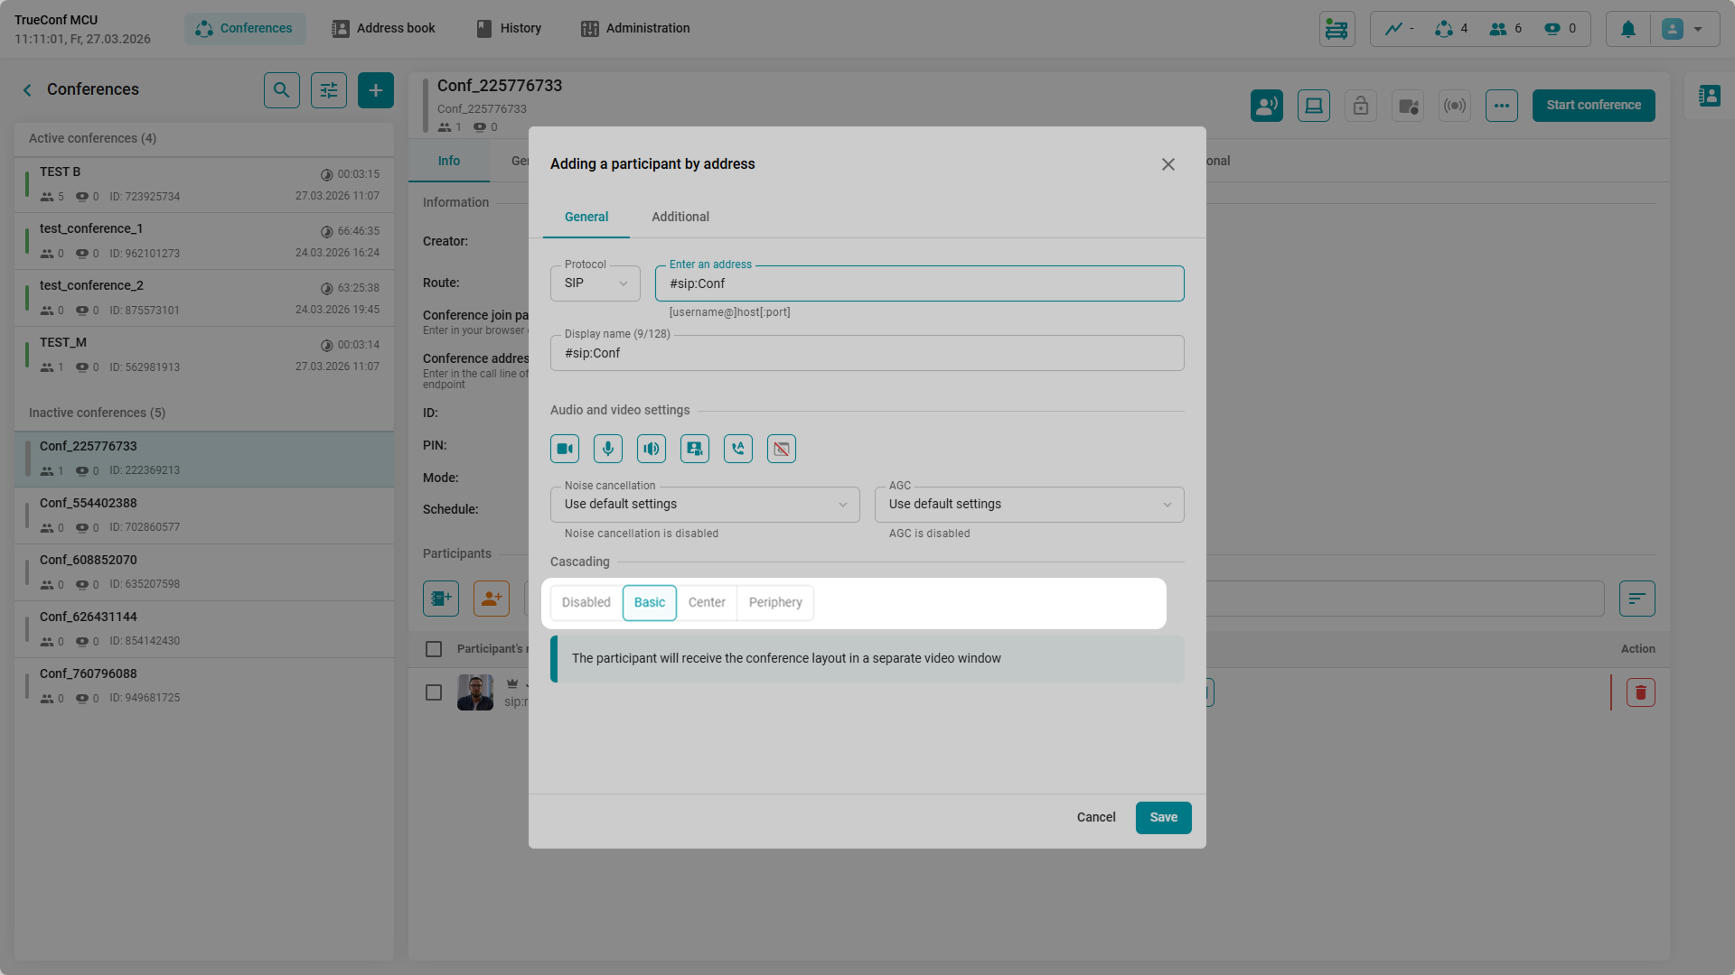Toggle the camera icon in audio/video settings

565,449
